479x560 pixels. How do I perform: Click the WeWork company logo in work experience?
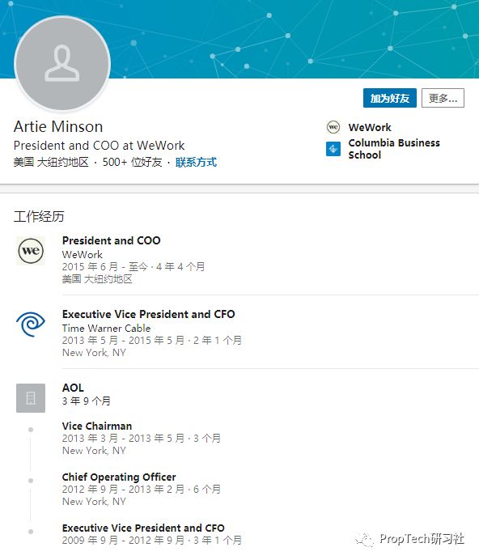[31, 251]
